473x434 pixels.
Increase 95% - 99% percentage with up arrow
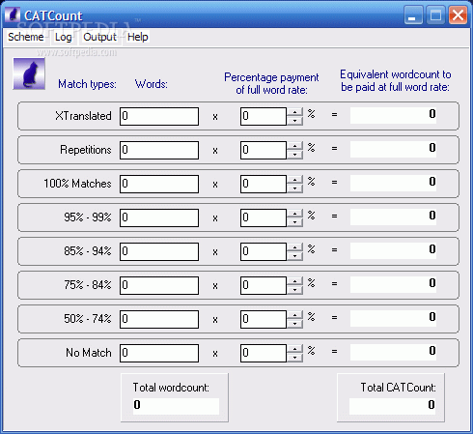point(294,214)
